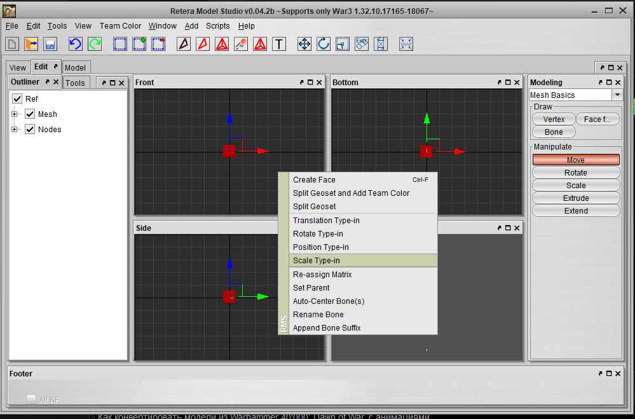Click the Bone draw button
The width and height of the screenshot is (635, 419).
(554, 132)
